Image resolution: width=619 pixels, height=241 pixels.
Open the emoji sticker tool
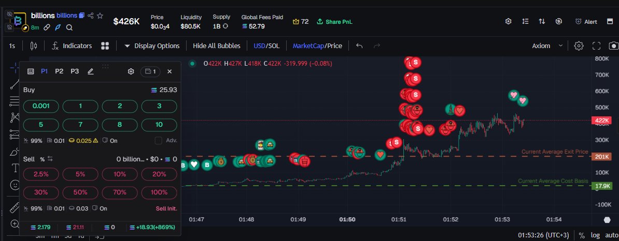click(x=15, y=184)
